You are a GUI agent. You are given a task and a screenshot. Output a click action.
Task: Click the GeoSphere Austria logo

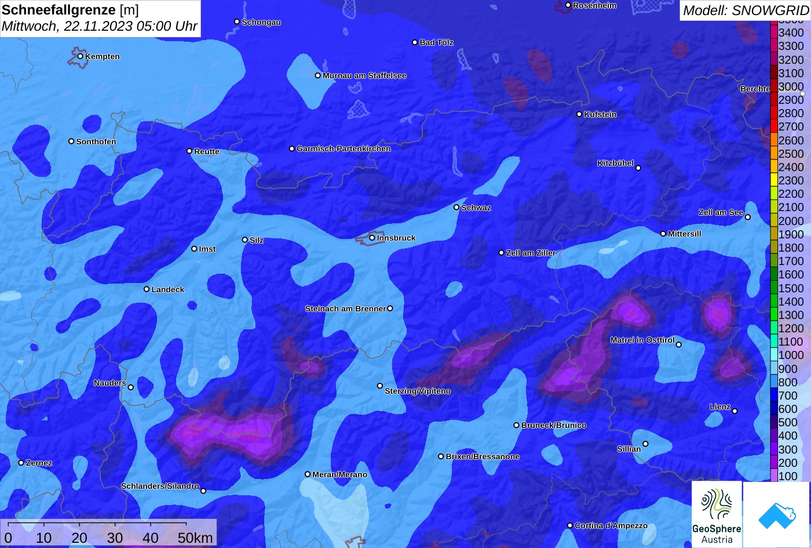tap(717, 514)
